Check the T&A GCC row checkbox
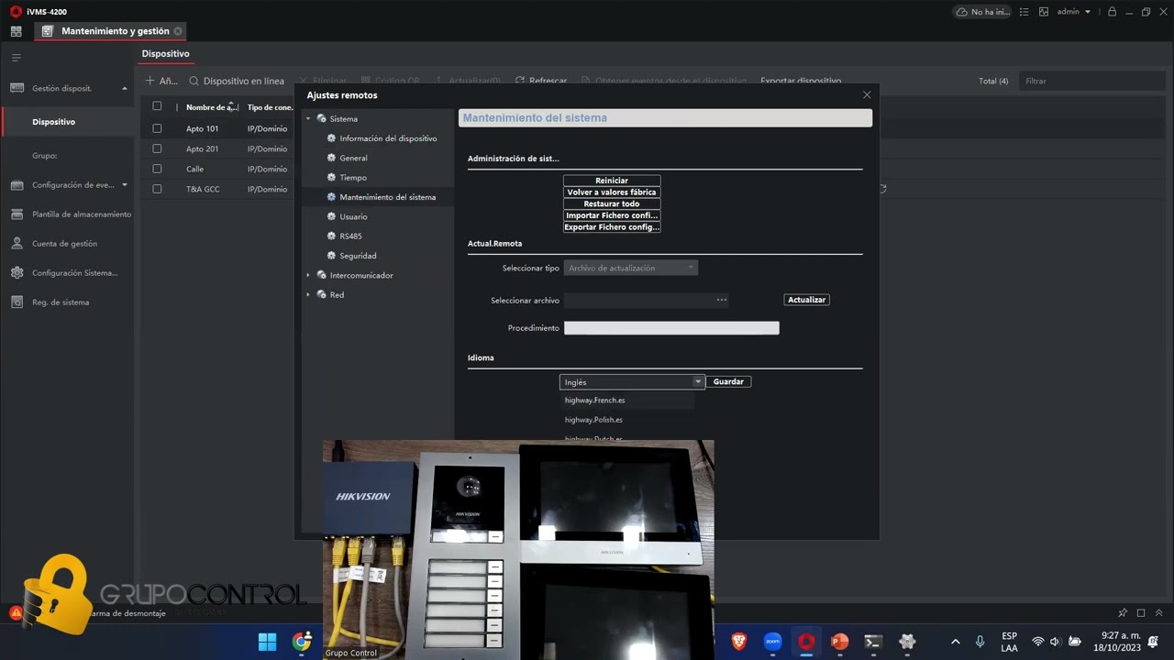Viewport: 1174px width, 660px height. pyautogui.click(x=157, y=189)
